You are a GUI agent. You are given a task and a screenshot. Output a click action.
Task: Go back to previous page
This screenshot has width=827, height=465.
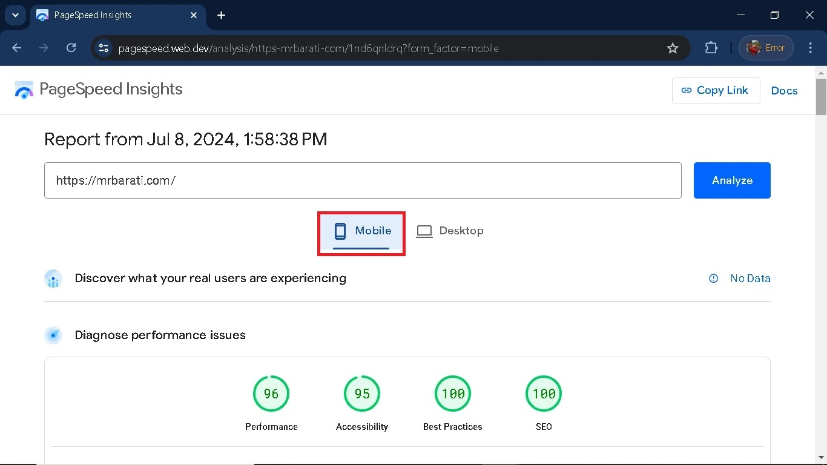[17, 48]
